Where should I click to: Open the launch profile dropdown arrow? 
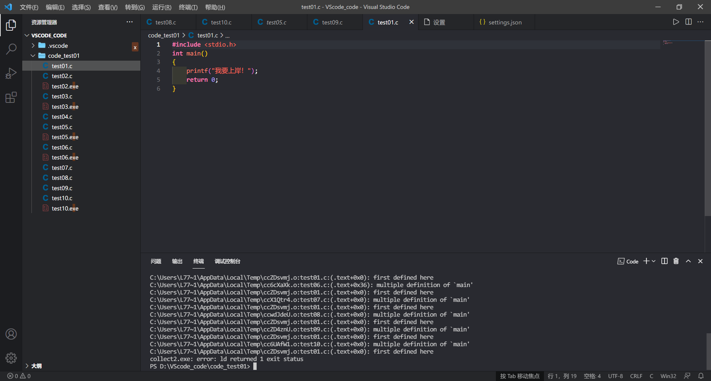pos(654,261)
